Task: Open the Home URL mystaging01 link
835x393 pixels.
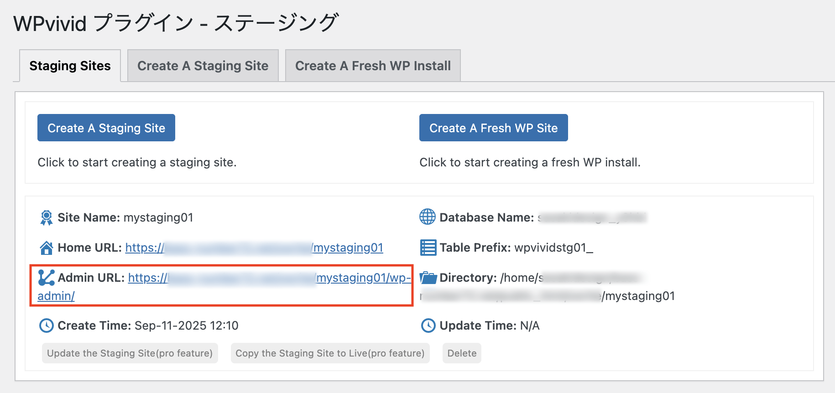Action: tap(254, 248)
